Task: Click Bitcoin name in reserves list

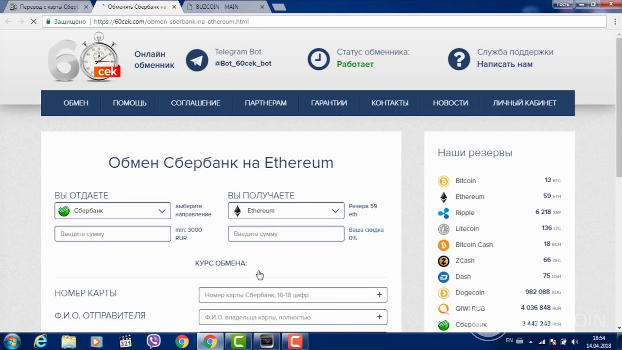Action: click(466, 181)
